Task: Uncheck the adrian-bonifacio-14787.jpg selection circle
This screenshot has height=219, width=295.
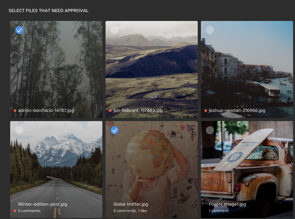Action: pos(19,30)
